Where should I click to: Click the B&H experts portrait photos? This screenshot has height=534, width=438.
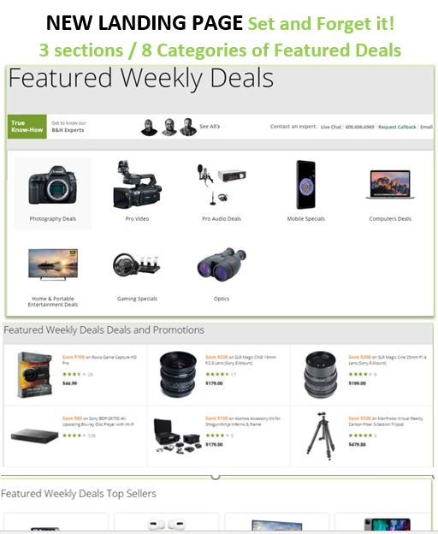click(x=169, y=128)
